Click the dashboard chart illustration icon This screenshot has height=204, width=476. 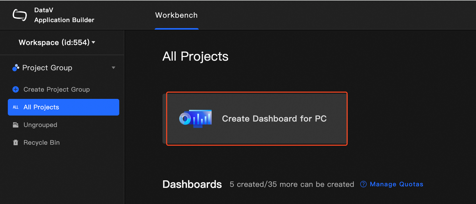pyautogui.click(x=196, y=119)
